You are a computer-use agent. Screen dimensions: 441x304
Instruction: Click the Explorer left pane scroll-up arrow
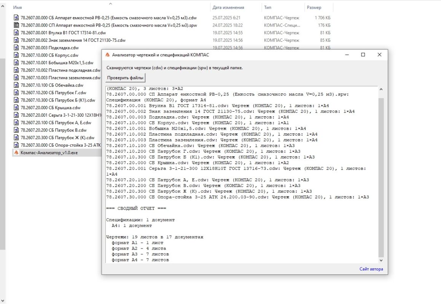pyautogui.click(x=3, y=6)
